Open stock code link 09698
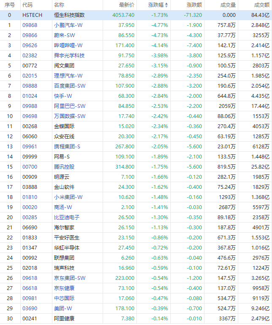 tap(30, 116)
